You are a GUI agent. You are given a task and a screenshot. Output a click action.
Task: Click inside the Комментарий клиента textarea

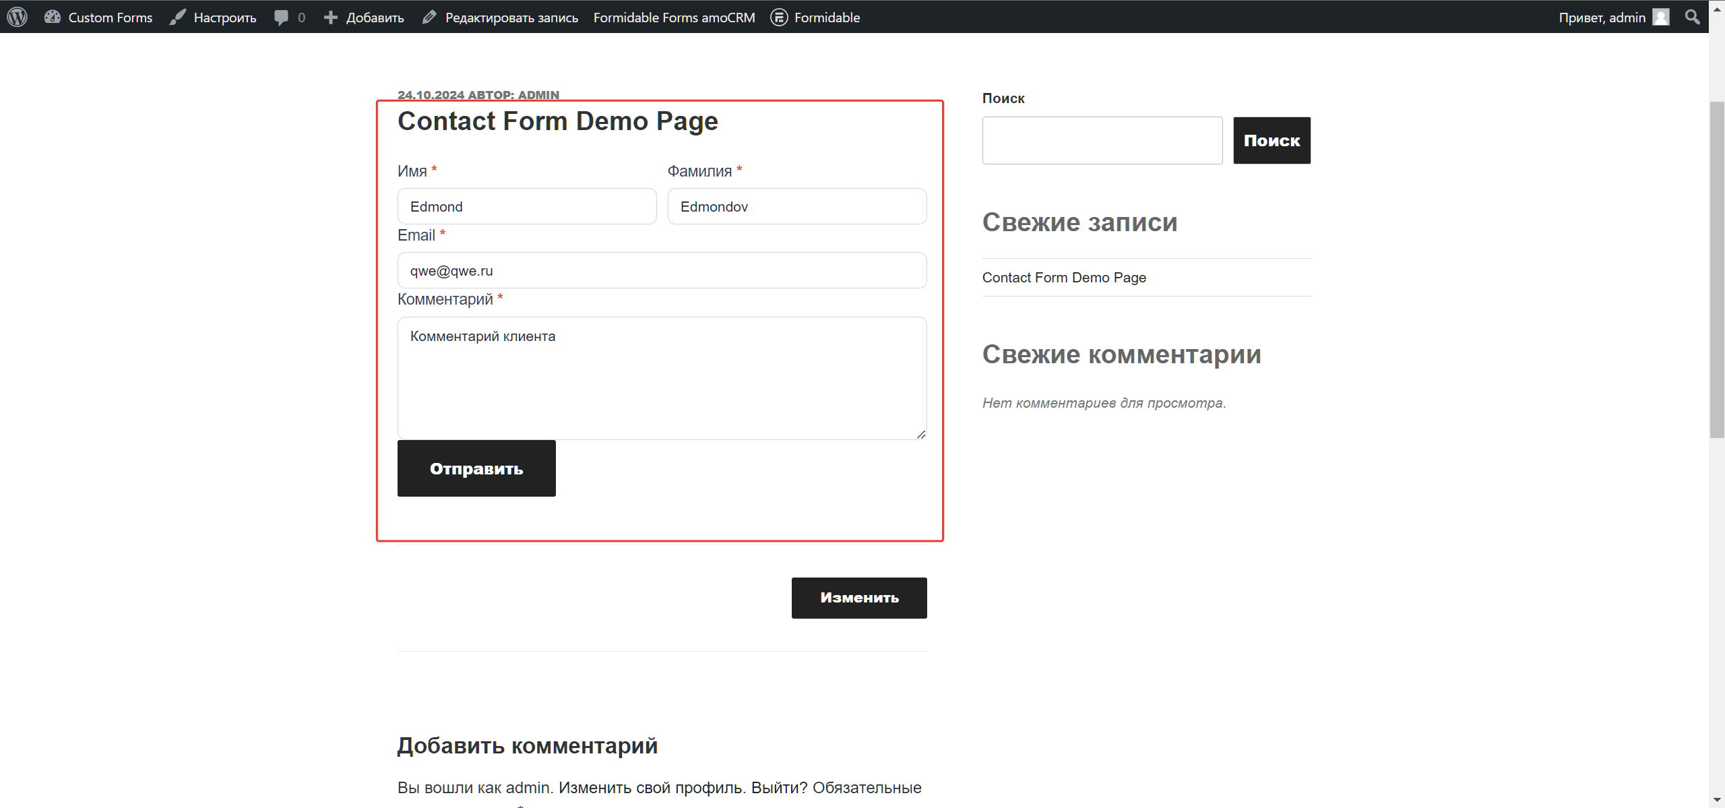coord(662,377)
